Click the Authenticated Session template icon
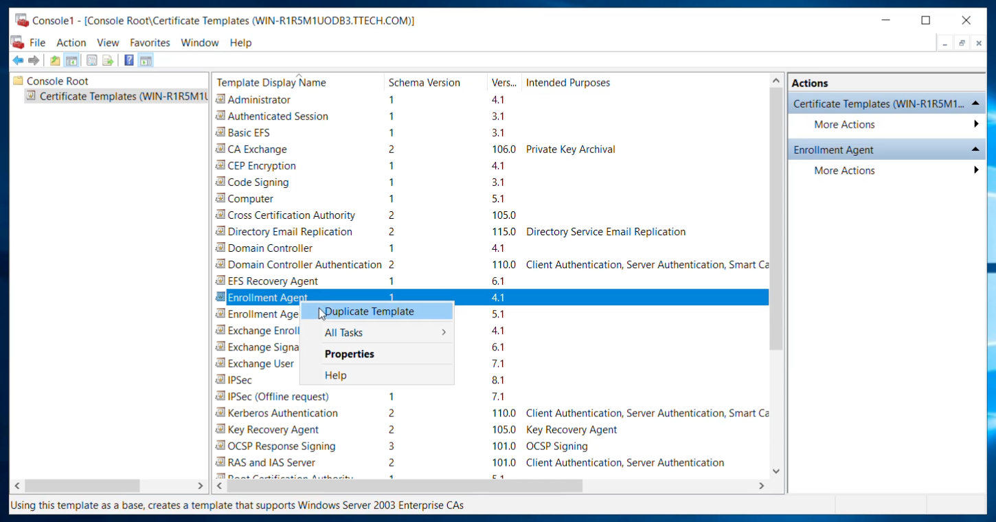996x522 pixels. (x=220, y=115)
